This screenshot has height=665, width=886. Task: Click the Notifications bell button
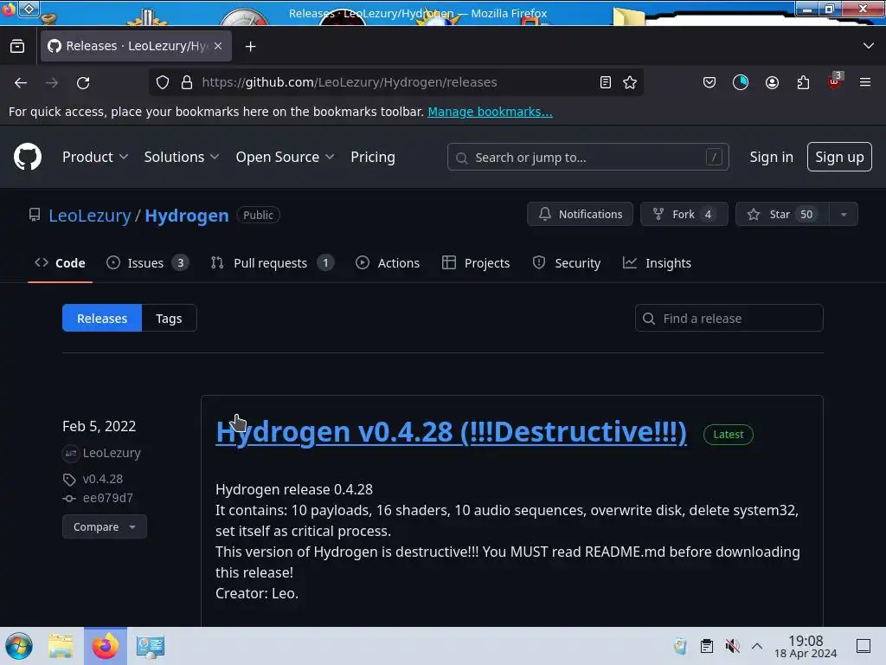coord(580,215)
